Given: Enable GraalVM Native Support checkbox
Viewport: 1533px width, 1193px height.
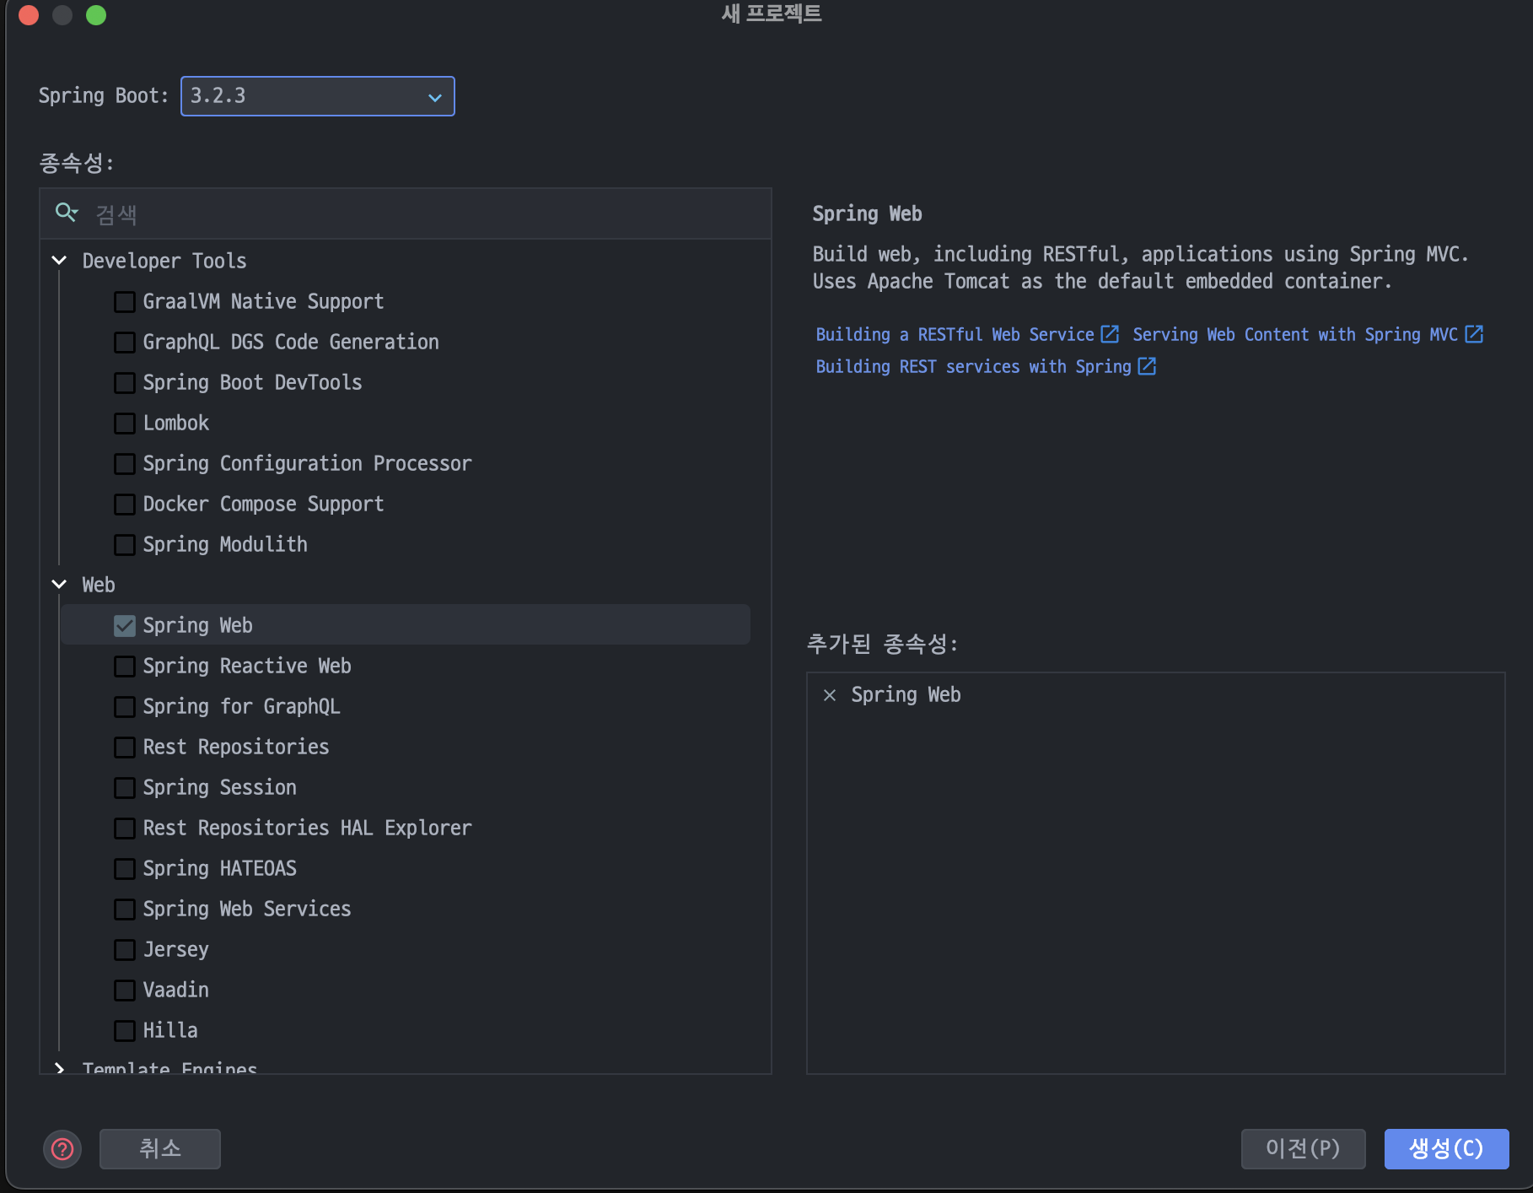Looking at the screenshot, I should click(x=125, y=302).
